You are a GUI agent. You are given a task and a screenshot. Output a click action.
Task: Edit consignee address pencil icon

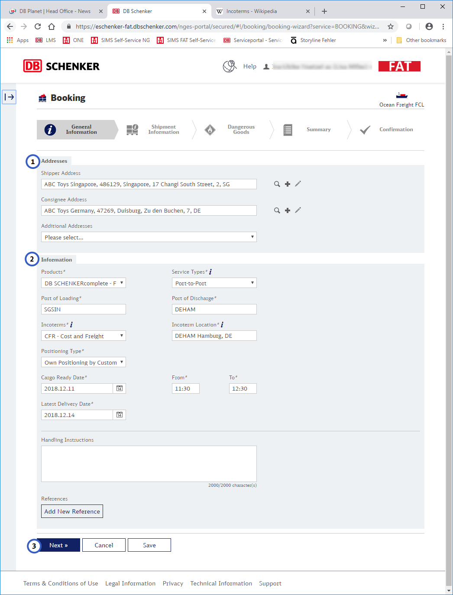pyautogui.click(x=298, y=210)
